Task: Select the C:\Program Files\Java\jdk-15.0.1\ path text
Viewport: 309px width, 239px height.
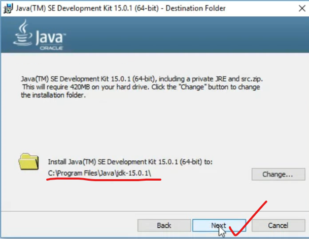Action: click(99, 173)
